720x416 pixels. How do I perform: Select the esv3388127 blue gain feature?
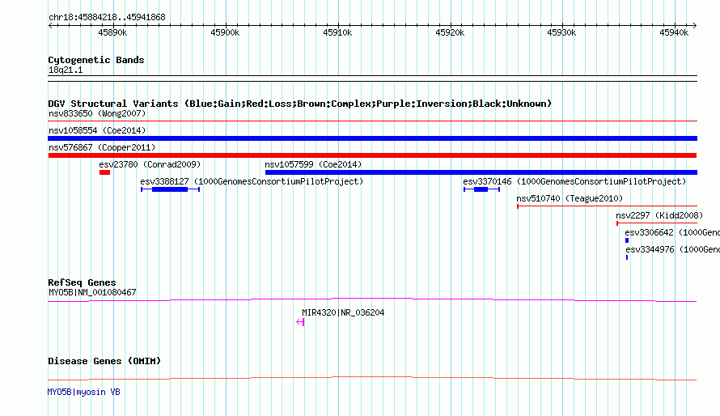click(170, 189)
